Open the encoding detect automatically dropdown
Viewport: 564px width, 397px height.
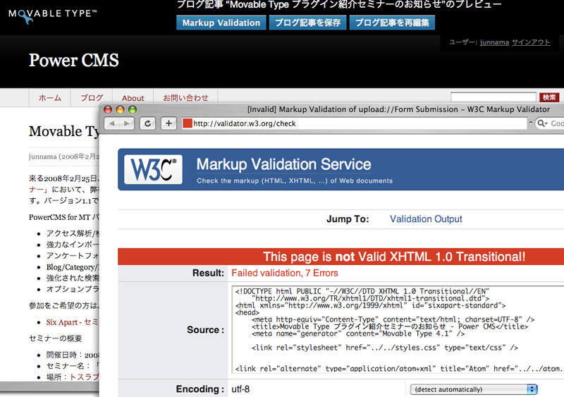click(474, 389)
